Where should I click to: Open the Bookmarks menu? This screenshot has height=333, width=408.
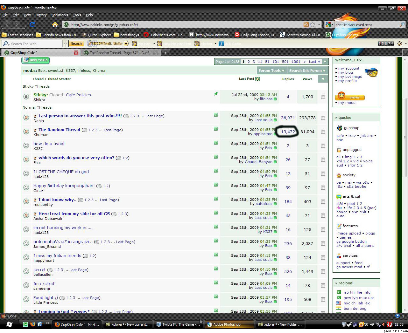pos(60,15)
